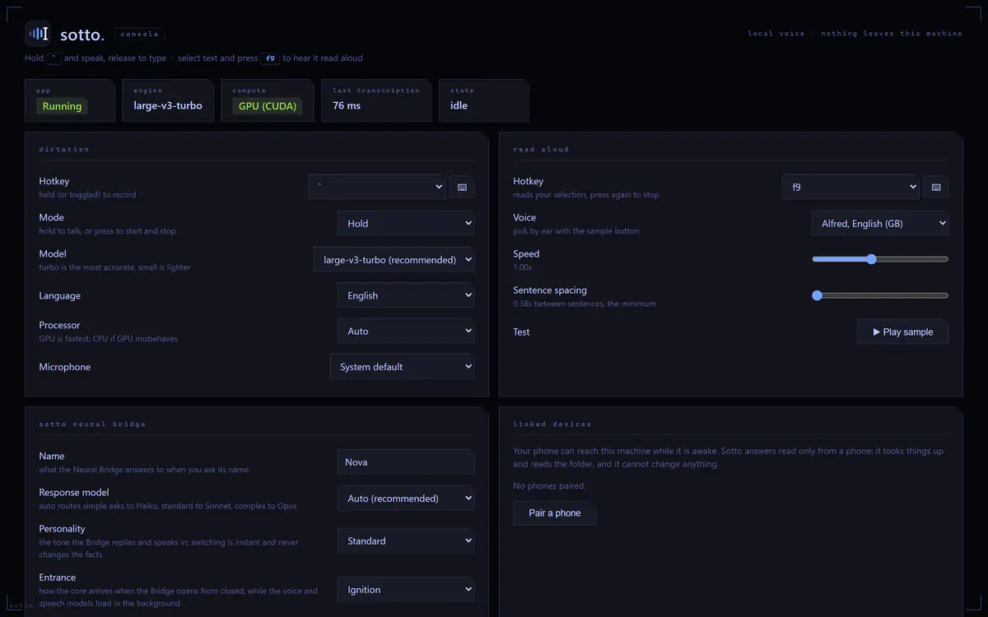Expand the Processor dropdown set to Auto
This screenshot has width=988, height=617.
click(406, 331)
